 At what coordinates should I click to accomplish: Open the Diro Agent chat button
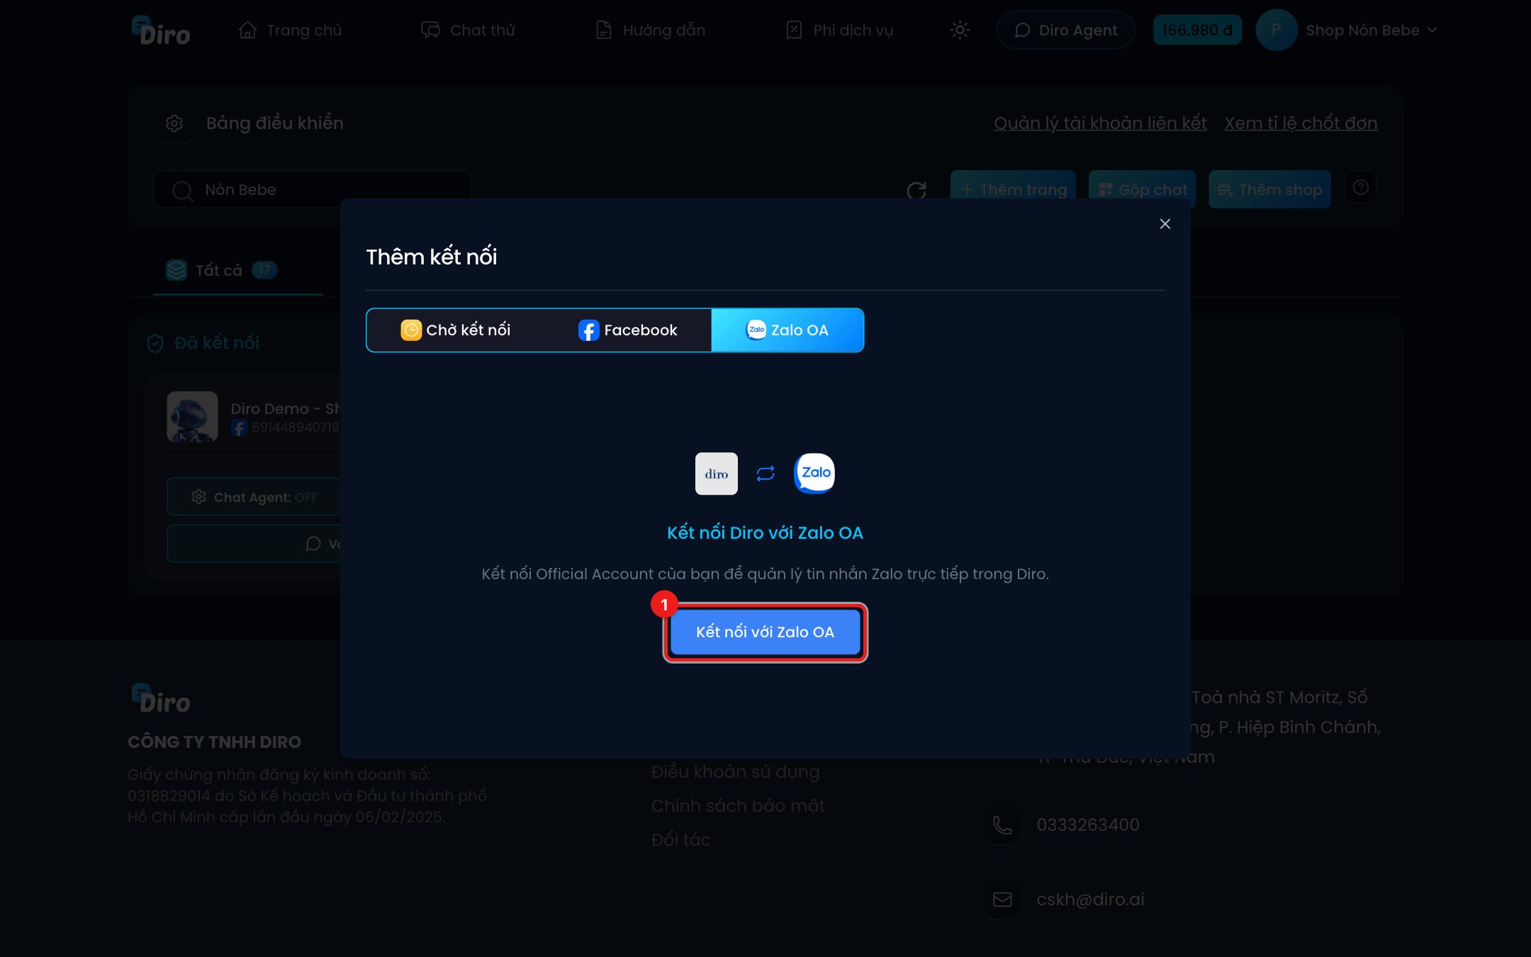(x=1065, y=30)
